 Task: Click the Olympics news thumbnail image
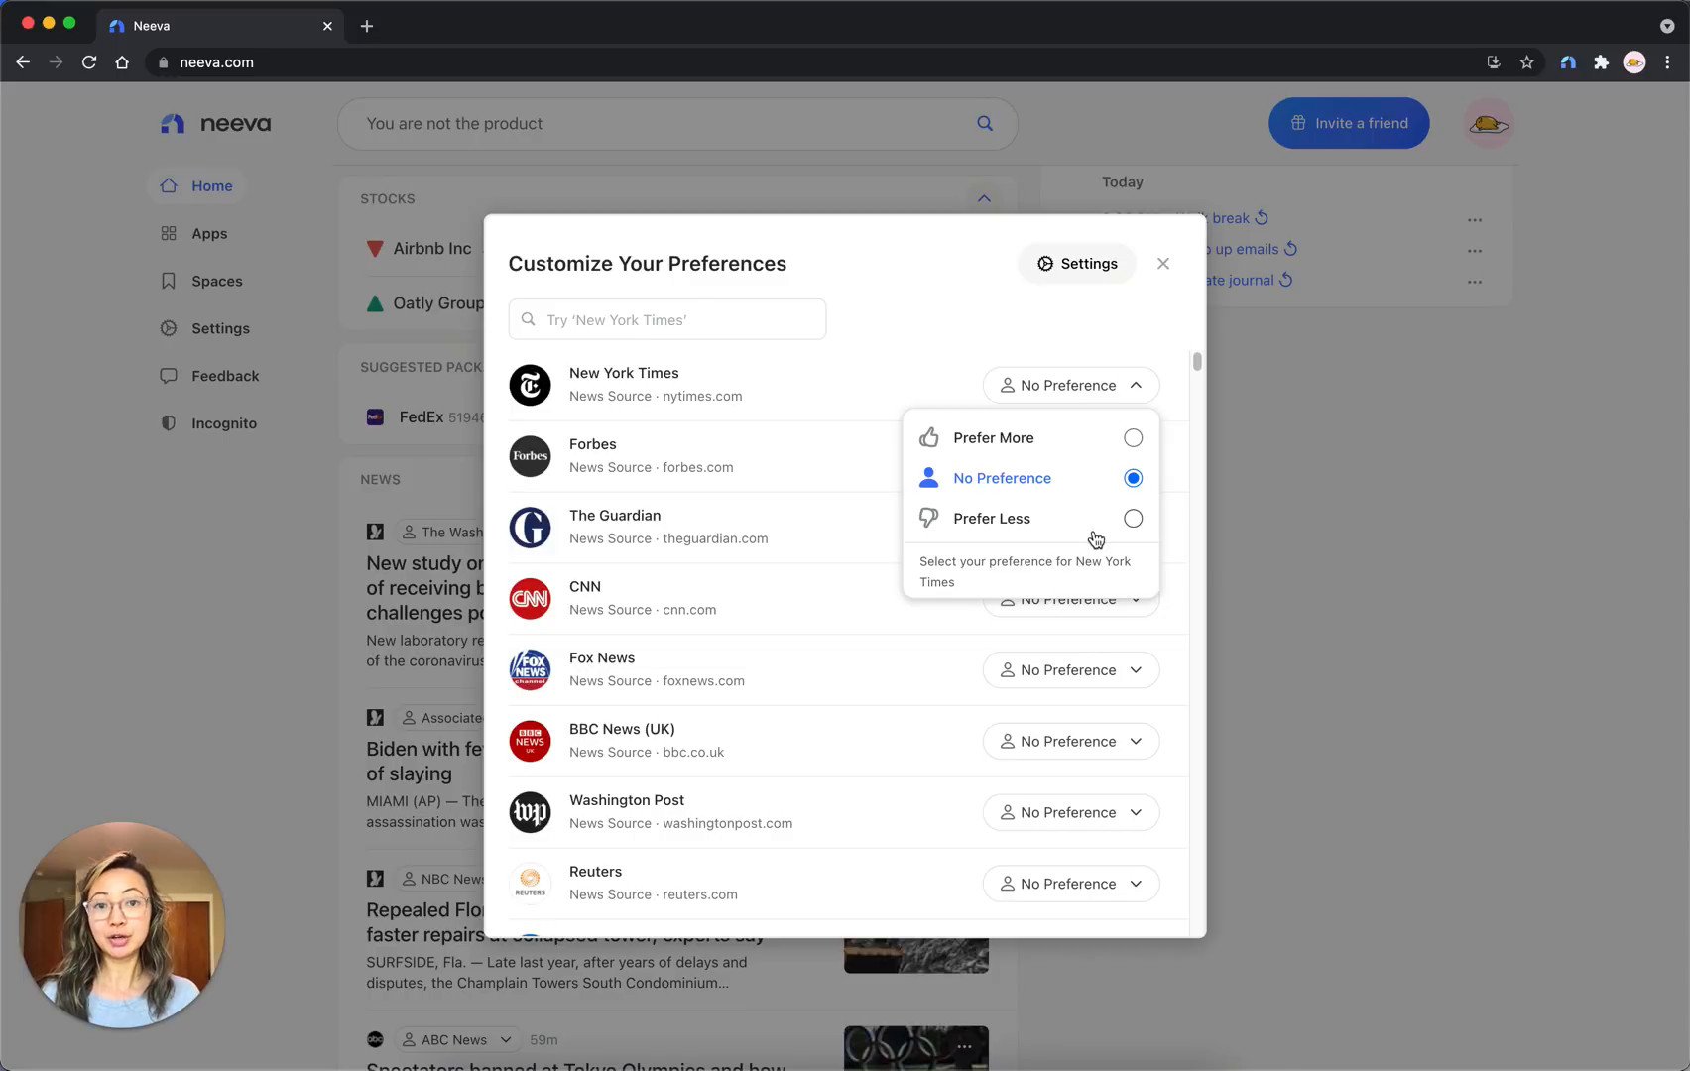[915, 1048]
